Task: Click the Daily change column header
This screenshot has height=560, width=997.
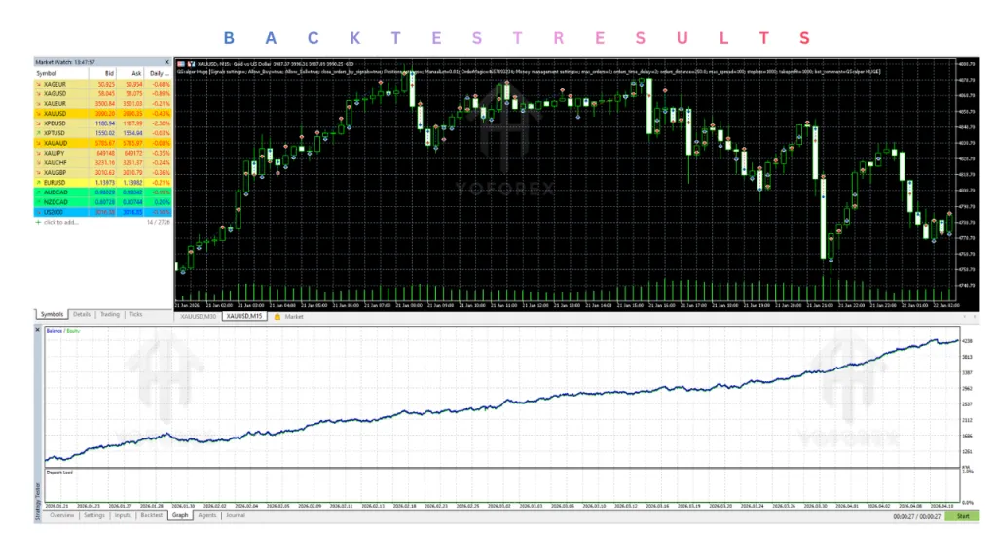Action: click(x=159, y=74)
